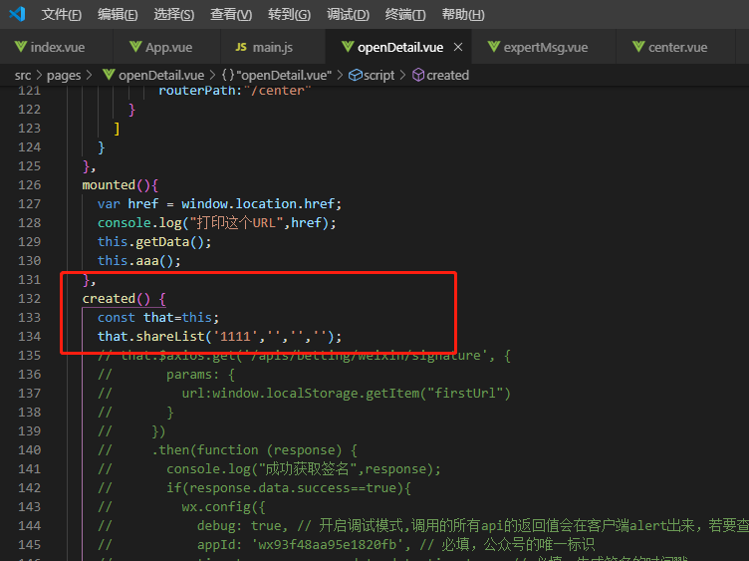Open the 调试(D) menu

[x=348, y=14]
